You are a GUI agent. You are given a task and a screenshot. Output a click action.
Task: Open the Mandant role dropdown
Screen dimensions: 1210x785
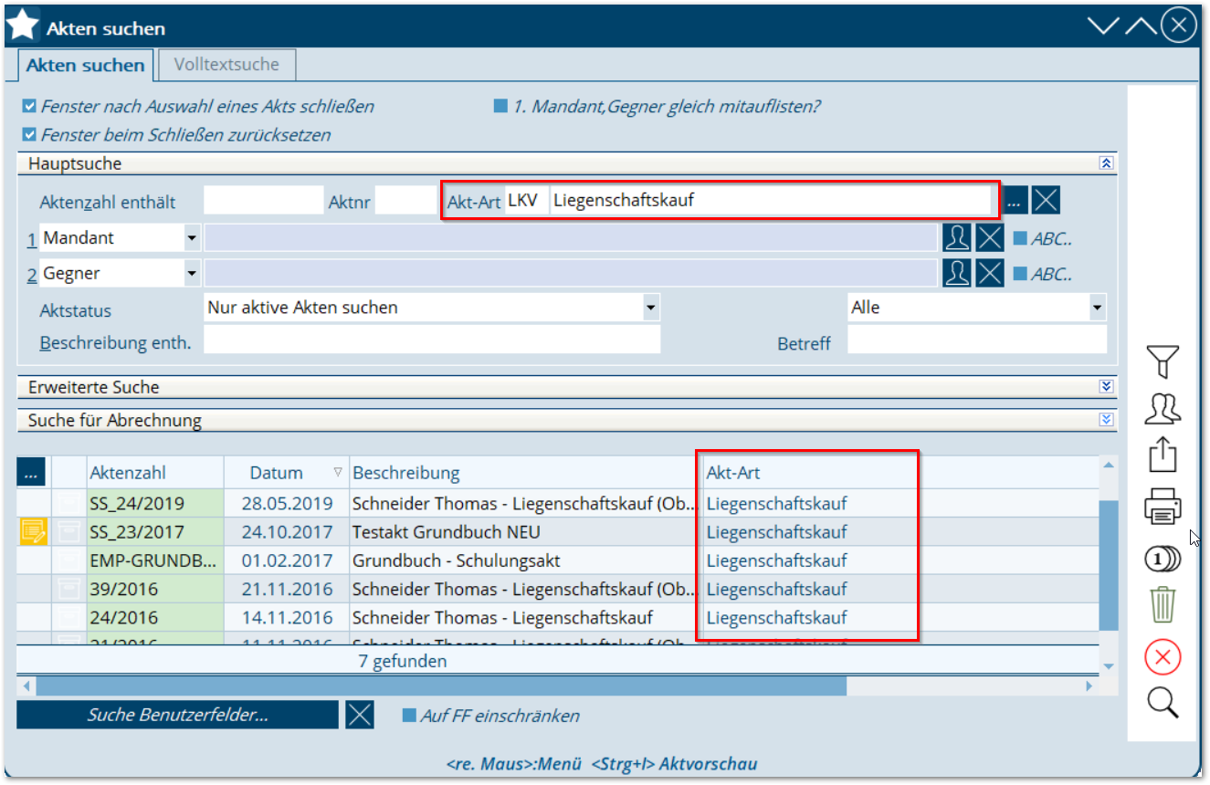[x=192, y=238]
